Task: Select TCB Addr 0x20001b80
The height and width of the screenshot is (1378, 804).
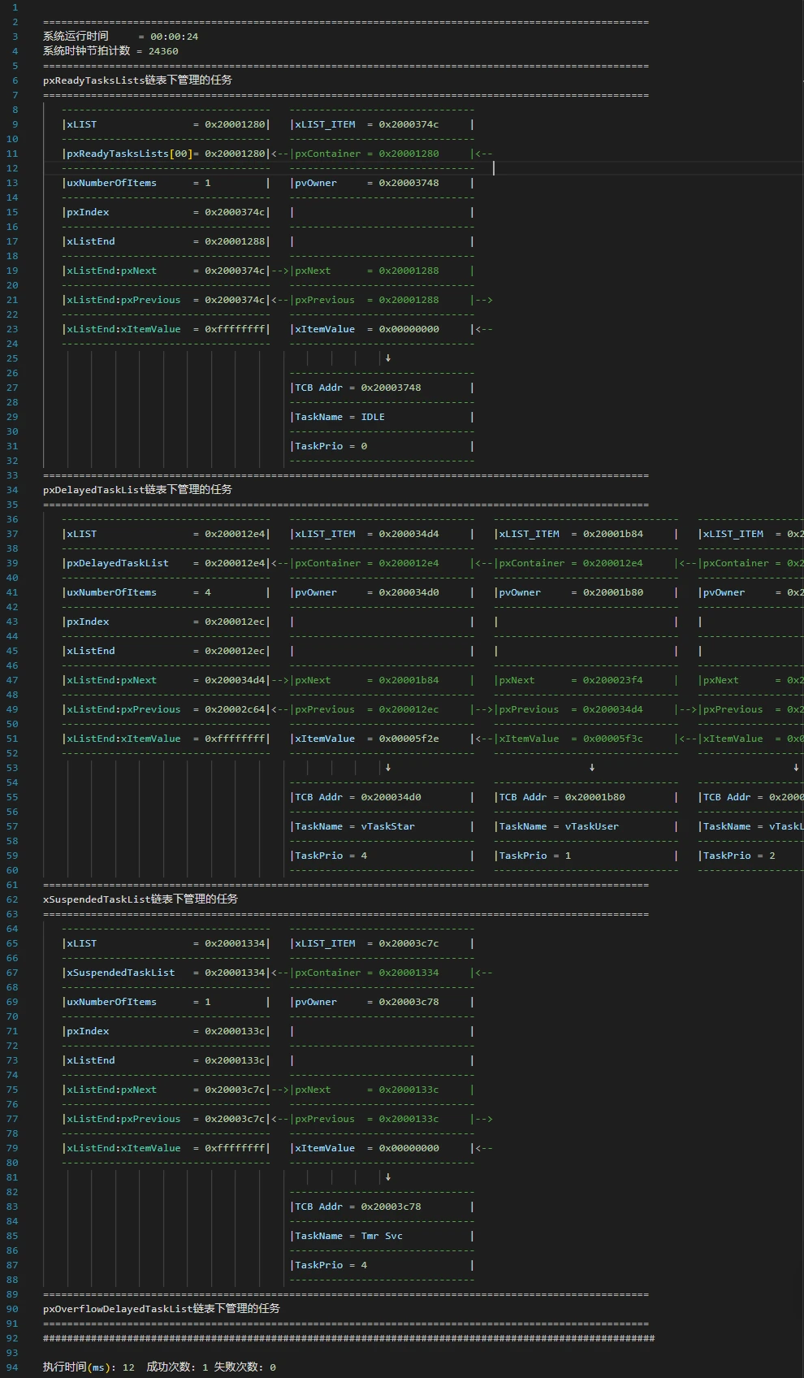Action: coord(595,797)
